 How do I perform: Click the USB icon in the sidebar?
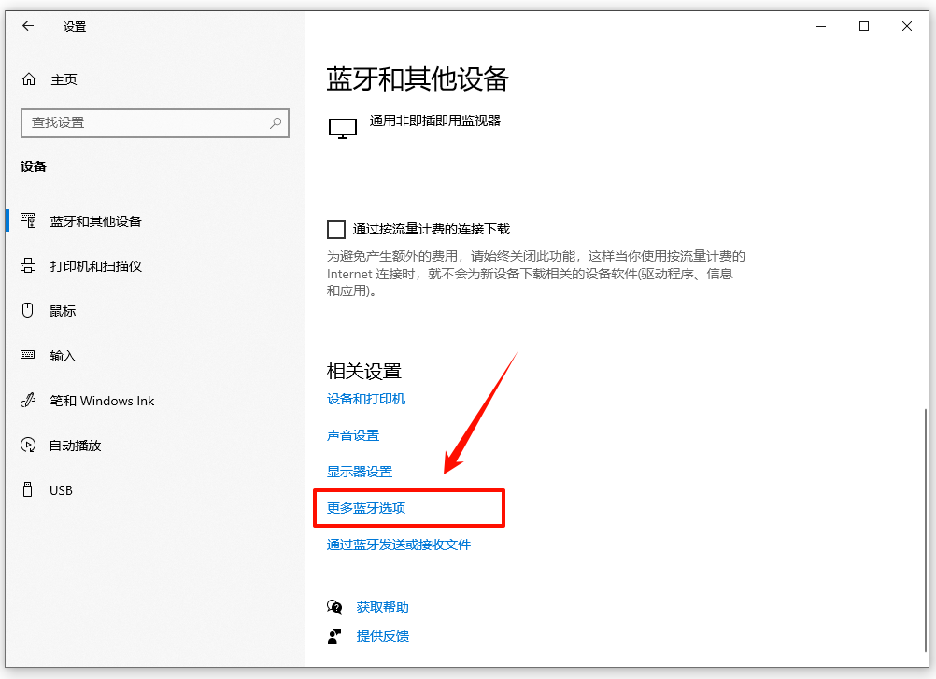point(29,490)
